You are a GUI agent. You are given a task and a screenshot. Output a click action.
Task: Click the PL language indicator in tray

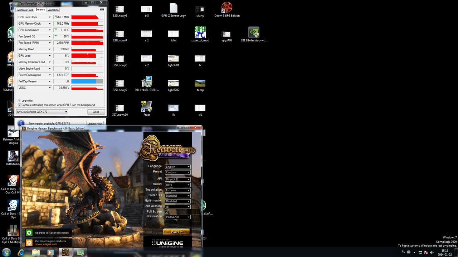403,252
